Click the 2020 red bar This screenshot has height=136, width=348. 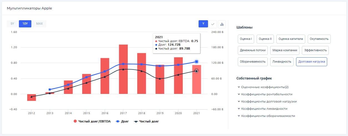click(x=178, y=76)
